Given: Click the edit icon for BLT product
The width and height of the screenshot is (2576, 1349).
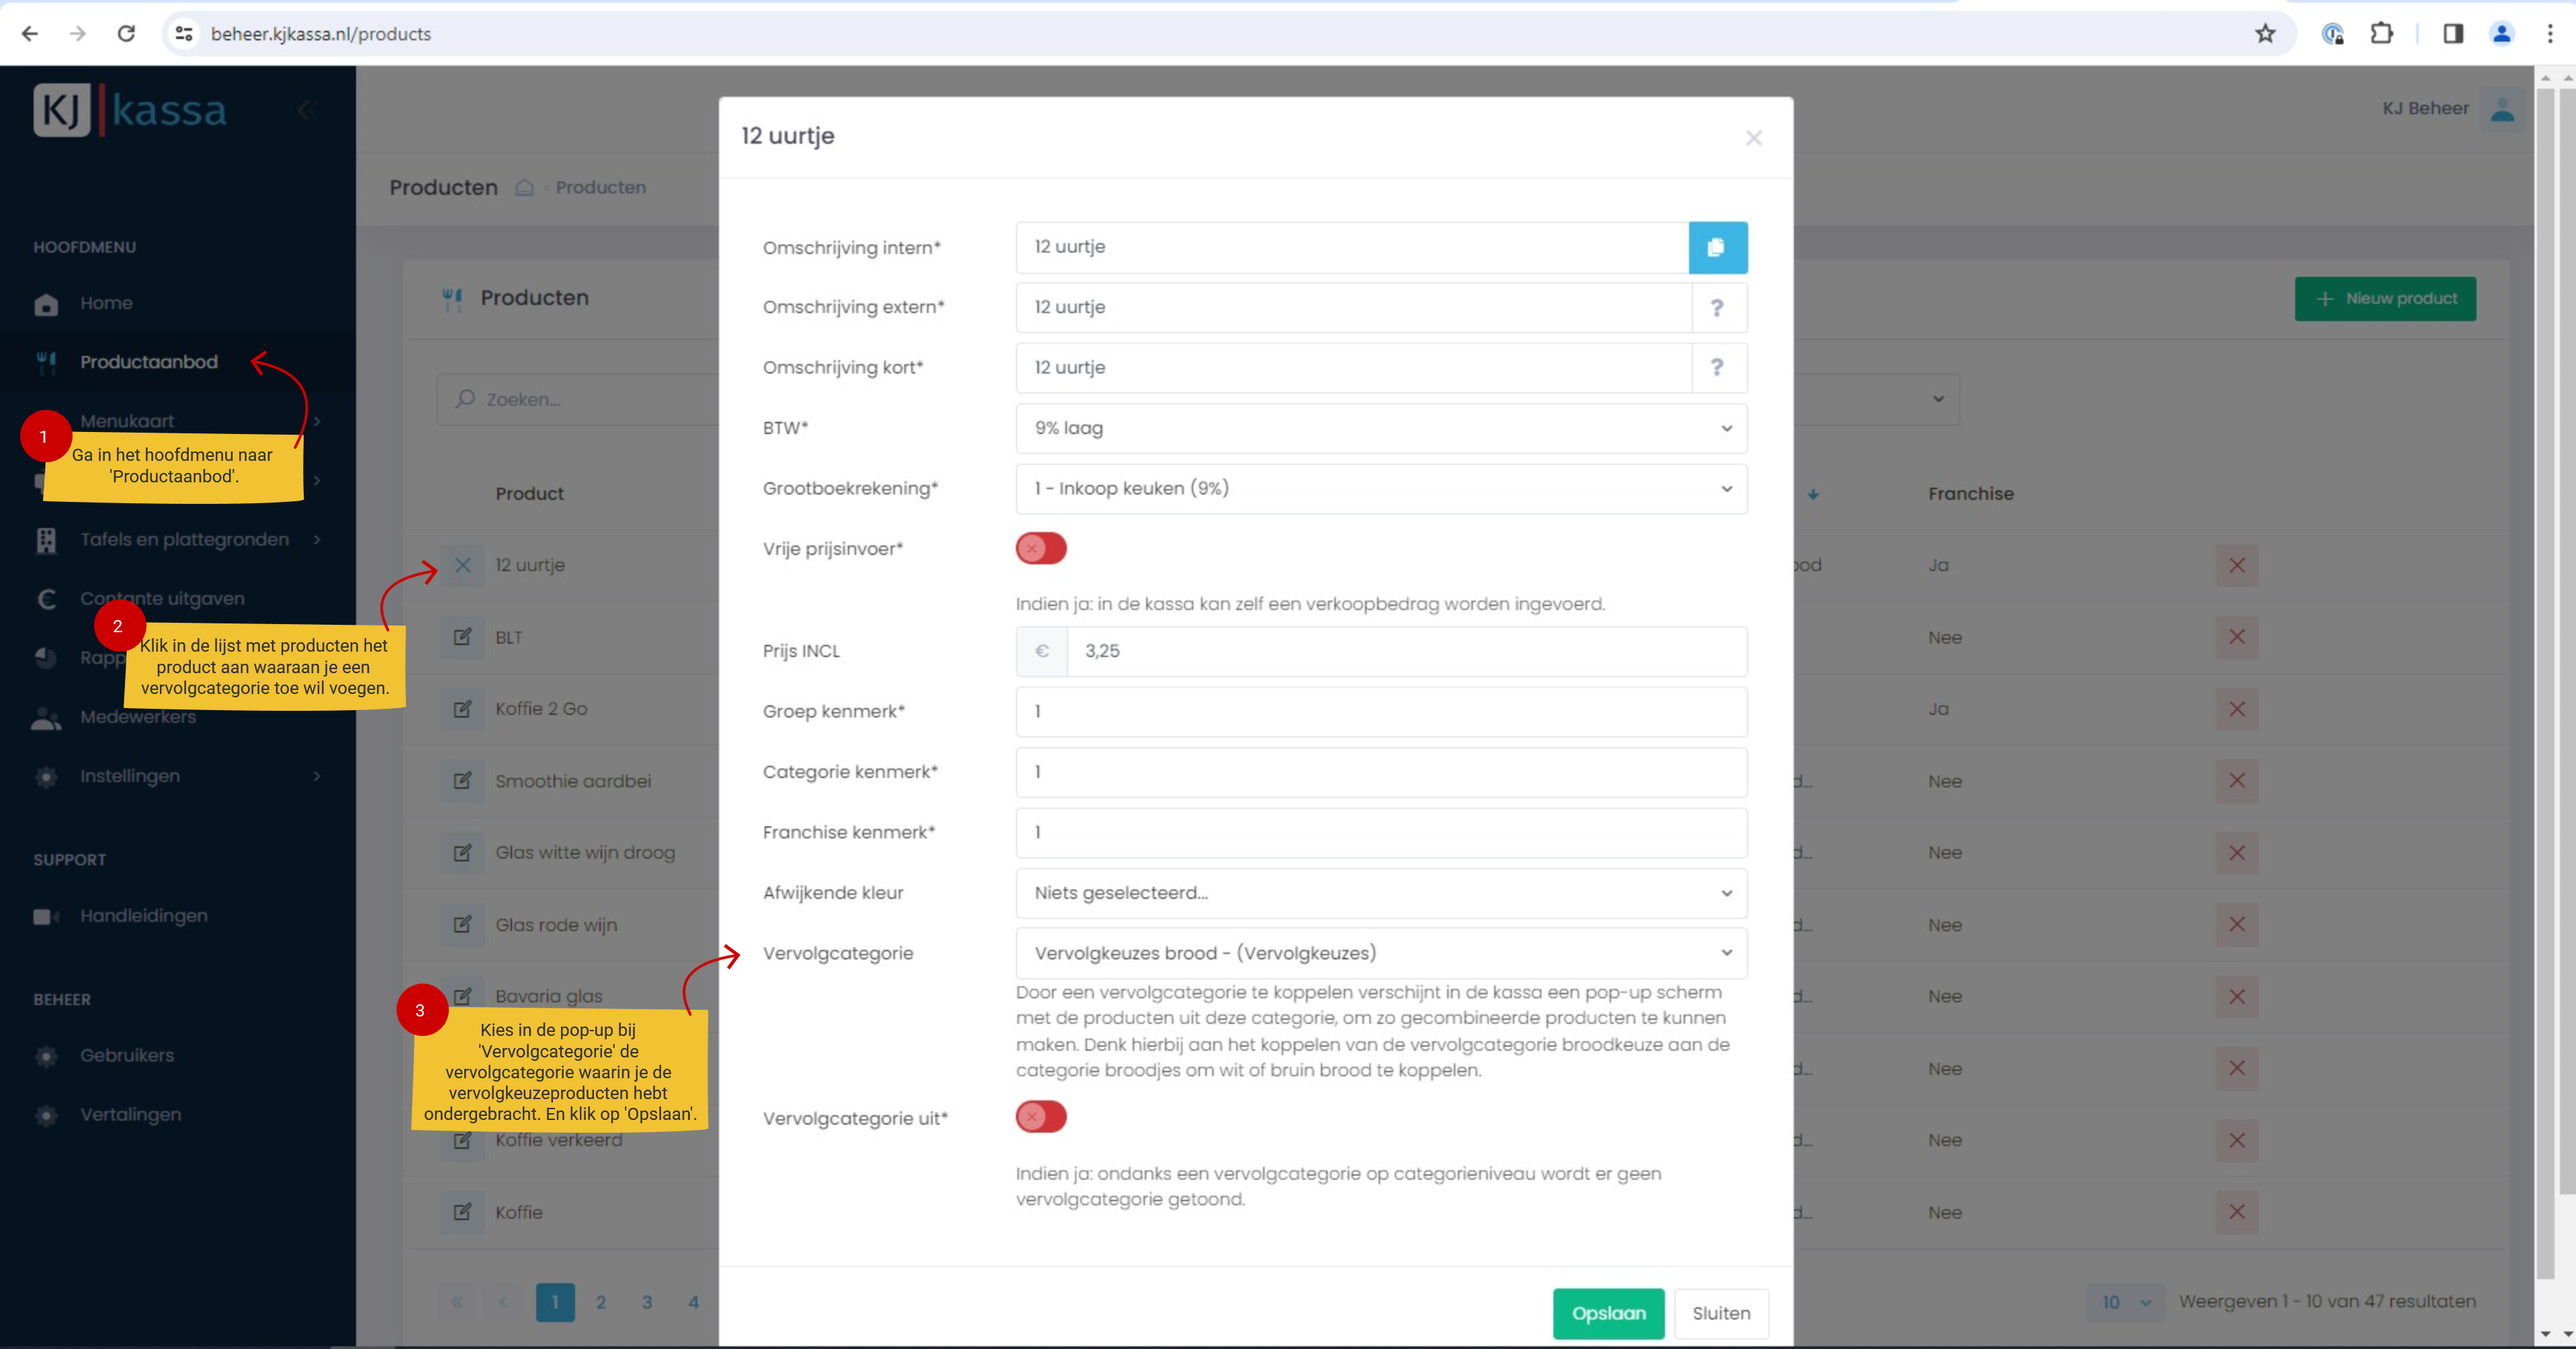Looking at the screenshot, I should [x=462, y=637].
